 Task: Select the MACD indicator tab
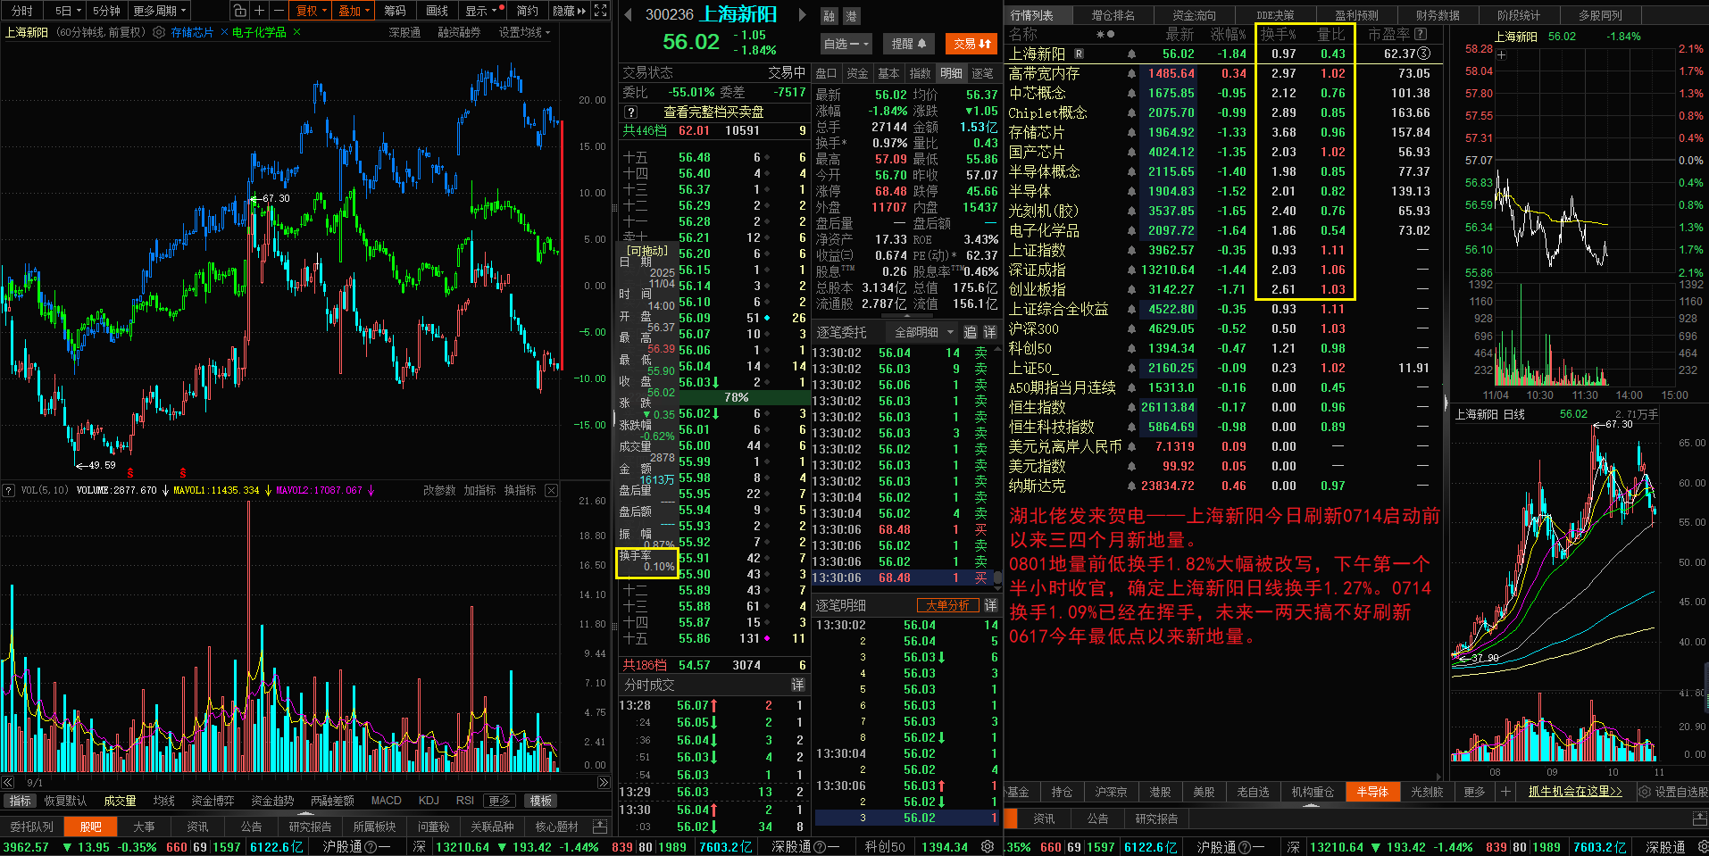pos(386,801)
